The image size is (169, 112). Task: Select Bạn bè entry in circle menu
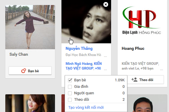click(96, 80)
